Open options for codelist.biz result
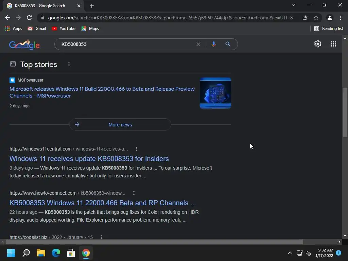 [x=101, y=237]
